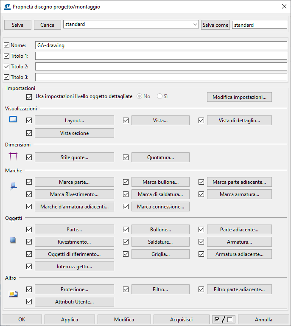This screenshot has height=326, width=291.
Task: Disable detailed object level settings checkbox
Action: tap(29, 97)
